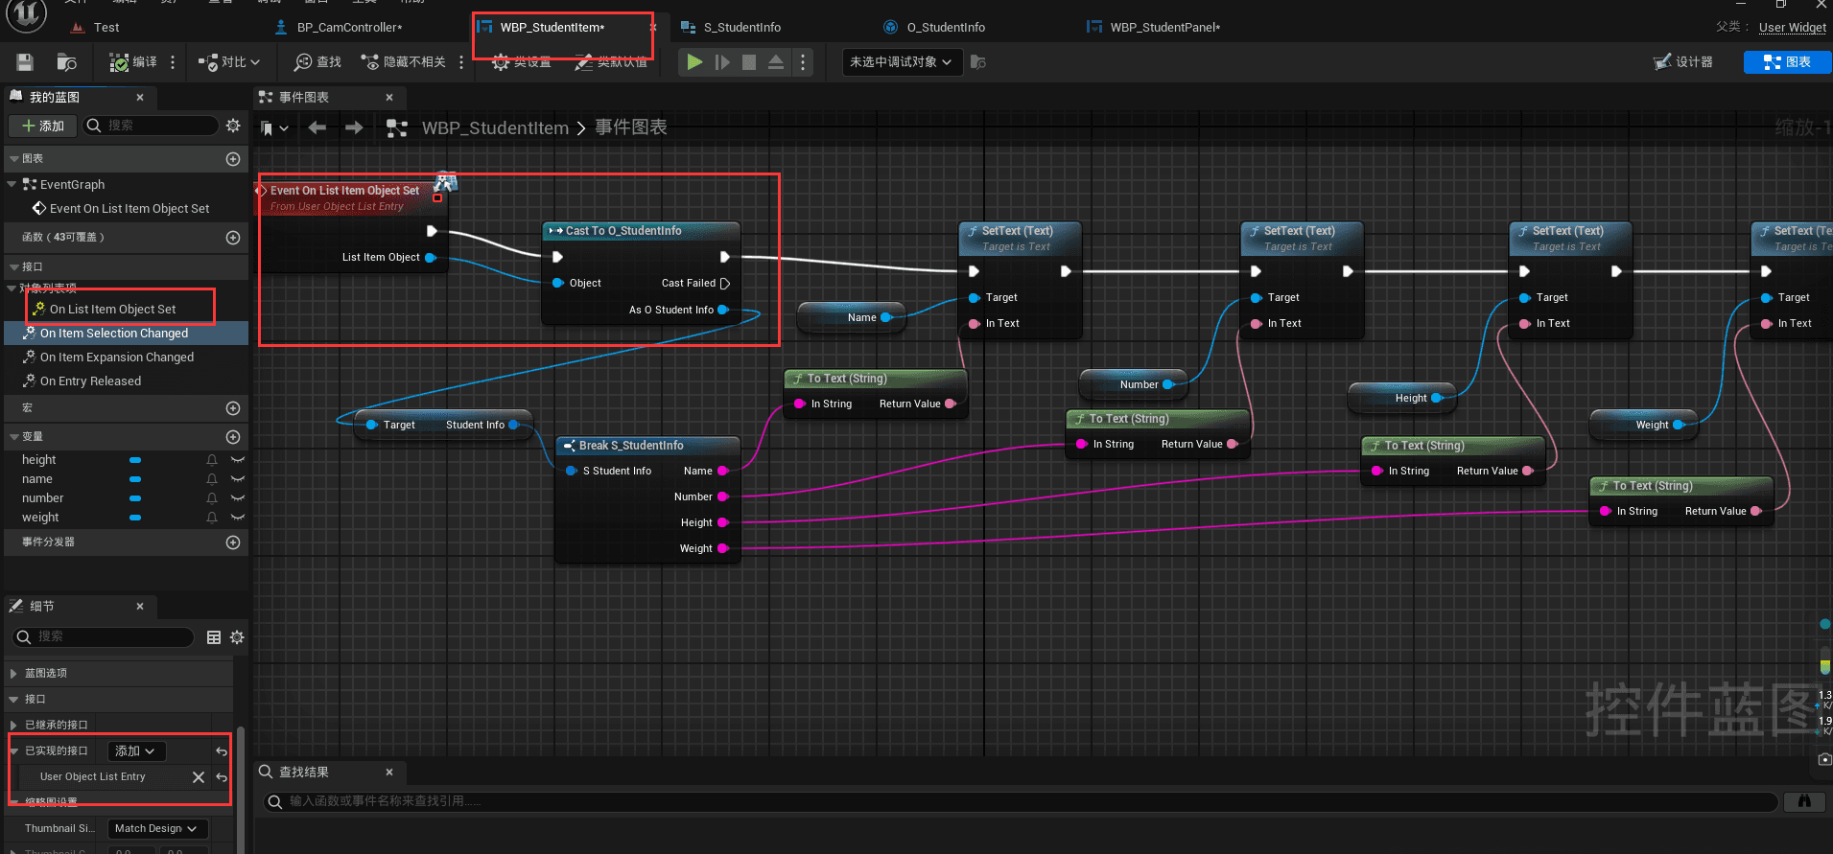
Task: Close the 事件图表 graph tab
Action: pos(389,98)
